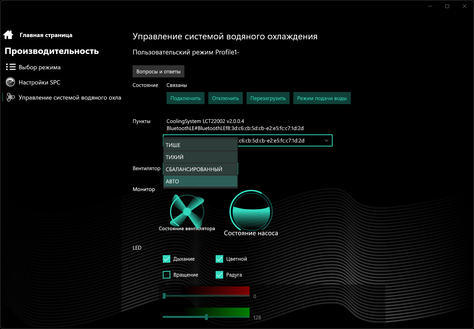
Task: Select АВТО fan mode option
Action: point(201,181)
